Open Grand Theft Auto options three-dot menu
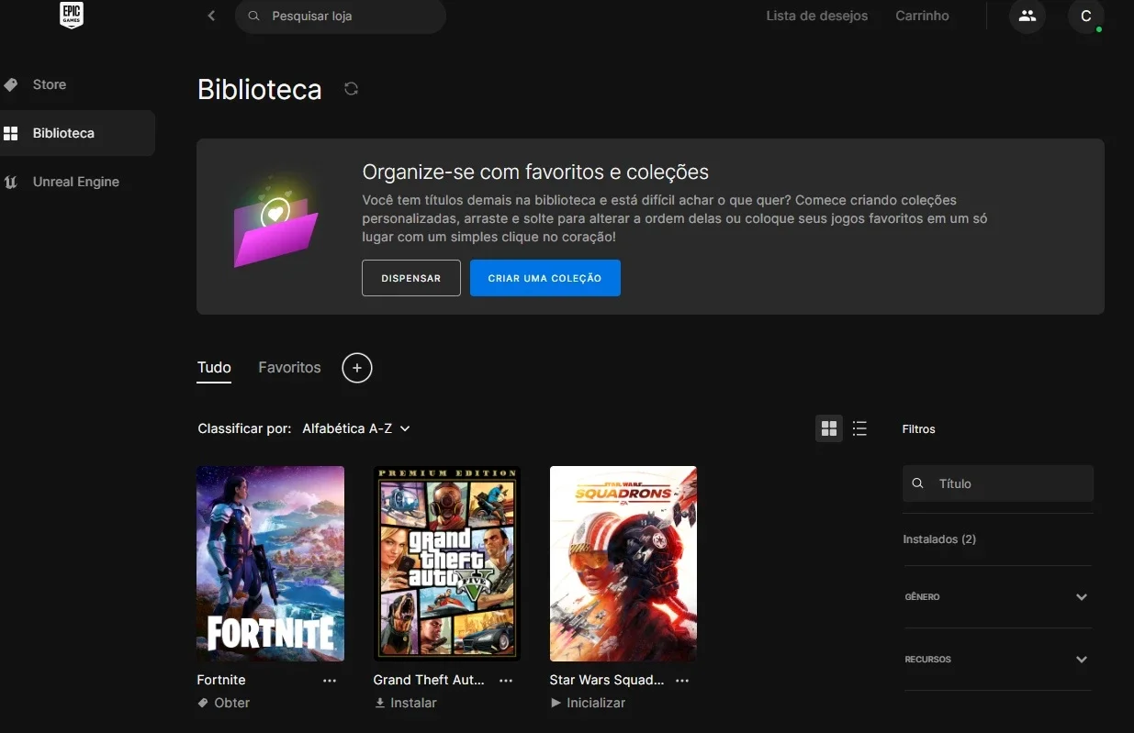The height and width of the screenshot is (733, 1134). 506,681
